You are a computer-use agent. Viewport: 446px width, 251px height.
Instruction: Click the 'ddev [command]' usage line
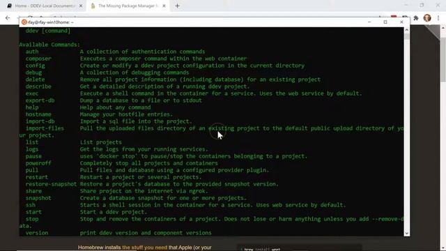(48, 31)
